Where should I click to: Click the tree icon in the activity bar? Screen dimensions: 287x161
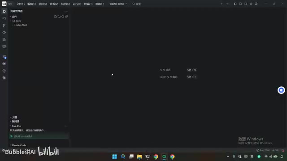tap(4, 71)
